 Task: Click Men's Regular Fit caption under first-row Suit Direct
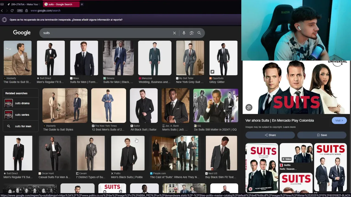click(x=50, y=82)
